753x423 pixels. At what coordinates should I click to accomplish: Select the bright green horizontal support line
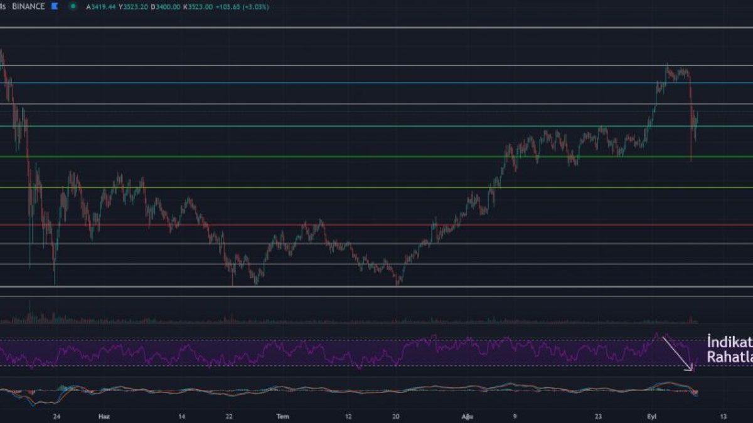[x=376, y=157]
